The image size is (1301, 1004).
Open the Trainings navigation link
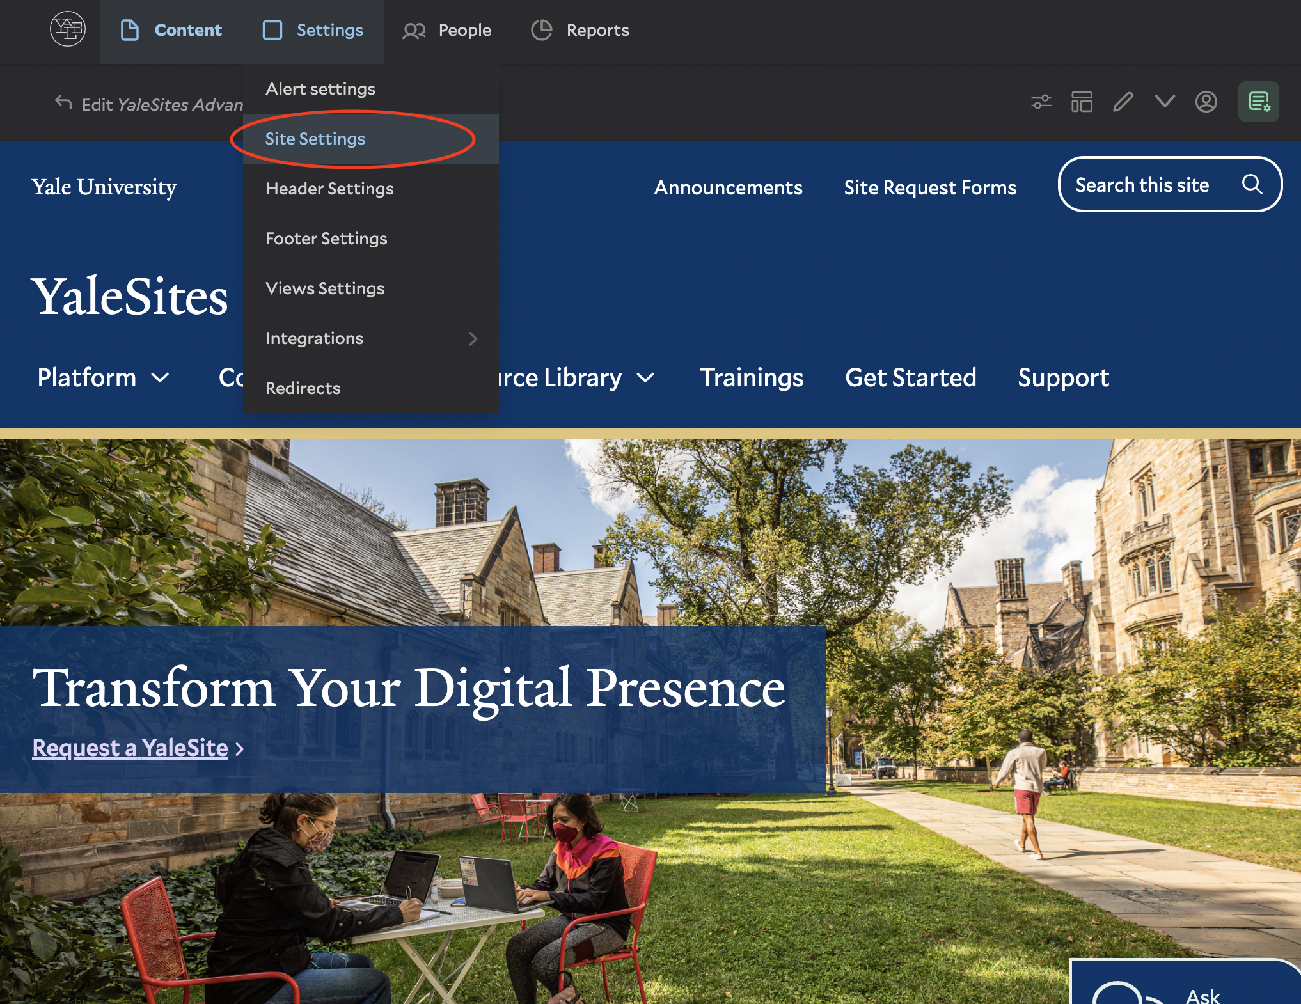coord(752,377)
